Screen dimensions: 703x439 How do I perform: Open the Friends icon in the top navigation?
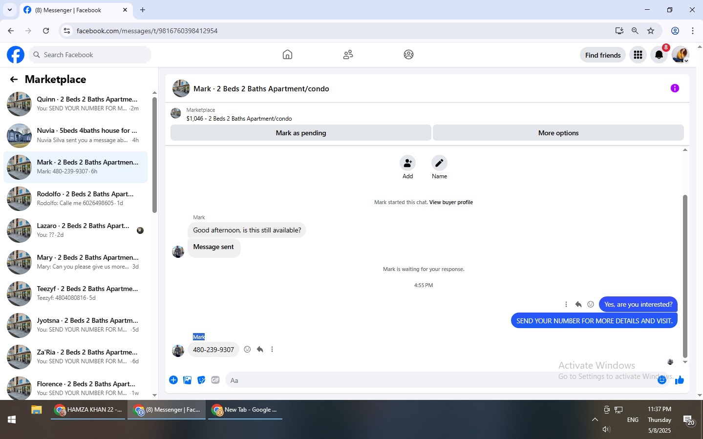[348, 55]
